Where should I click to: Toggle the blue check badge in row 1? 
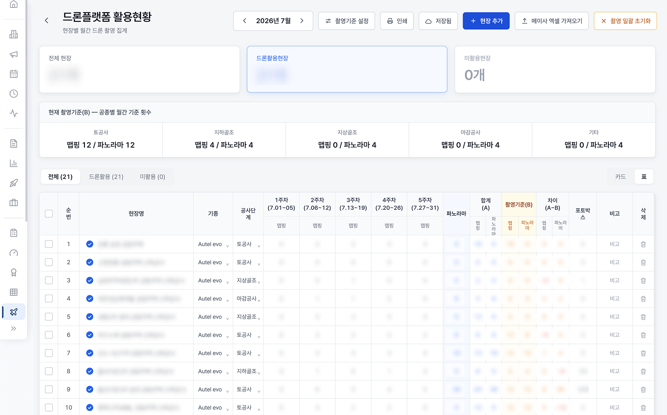point(89,244)
